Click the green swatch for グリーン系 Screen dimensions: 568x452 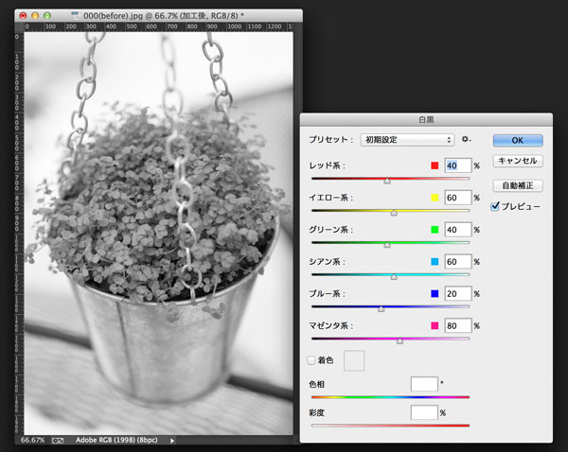(435, 230)
